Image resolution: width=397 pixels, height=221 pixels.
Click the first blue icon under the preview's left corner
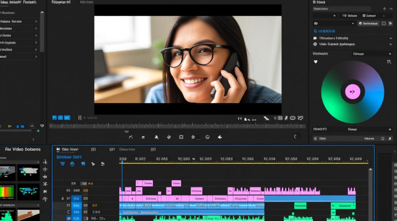54,118
